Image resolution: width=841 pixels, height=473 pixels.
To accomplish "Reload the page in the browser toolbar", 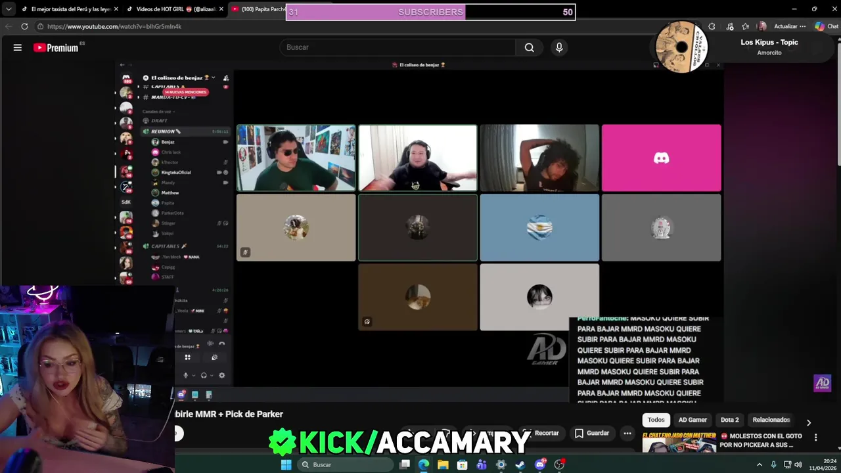I will pos(24,26).
